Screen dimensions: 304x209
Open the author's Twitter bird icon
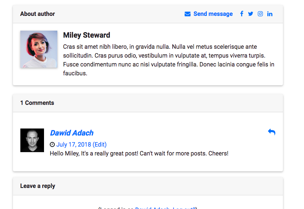[x=250, y=14]
